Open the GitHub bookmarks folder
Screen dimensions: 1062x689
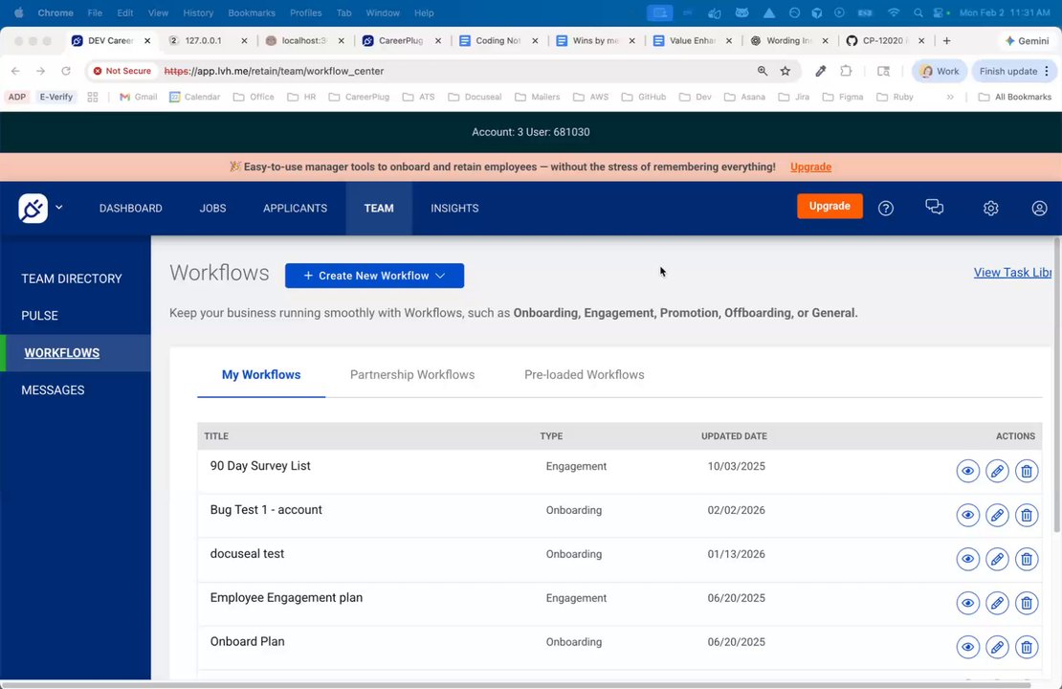(x=644, y=97)
